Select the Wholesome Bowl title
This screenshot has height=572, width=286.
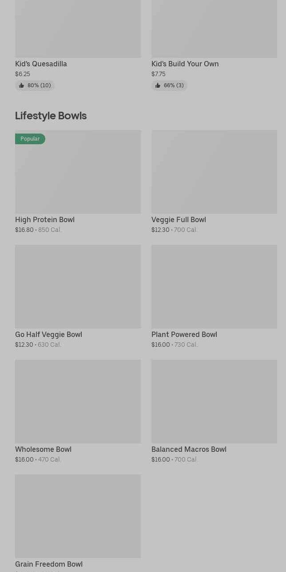tap(43, 449)
